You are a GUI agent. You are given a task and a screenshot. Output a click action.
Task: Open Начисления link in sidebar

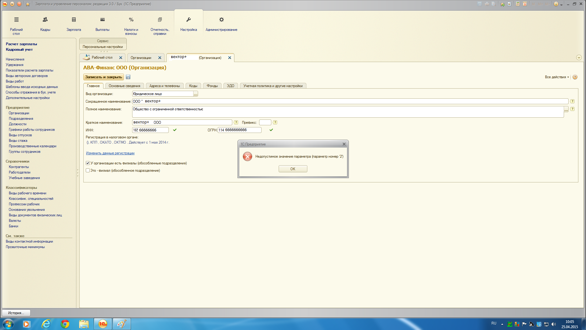pyautogui.click(x=15, y=59)
